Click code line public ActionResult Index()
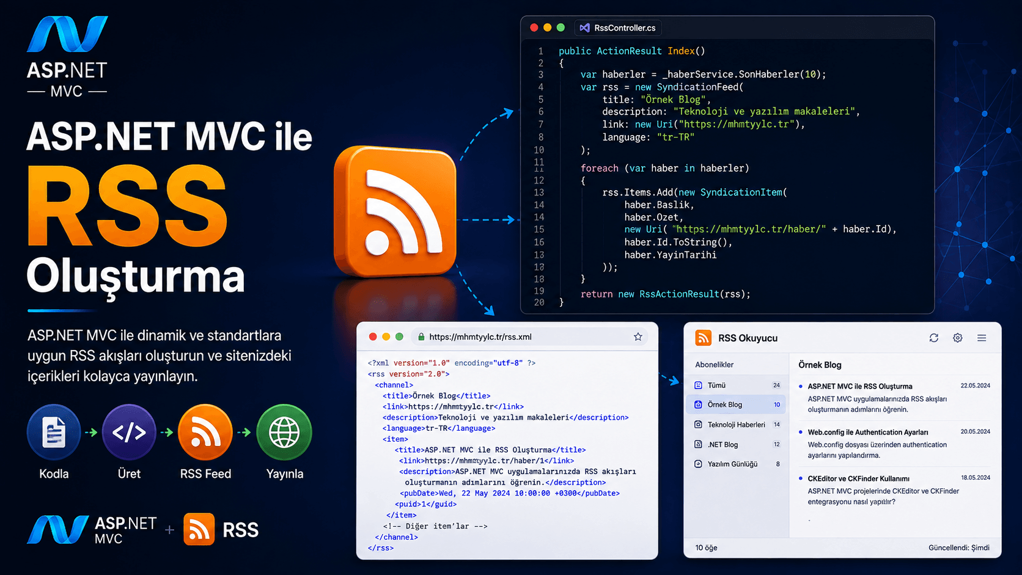The height and width of the screenshot is (575, 1022). (631, 51)
